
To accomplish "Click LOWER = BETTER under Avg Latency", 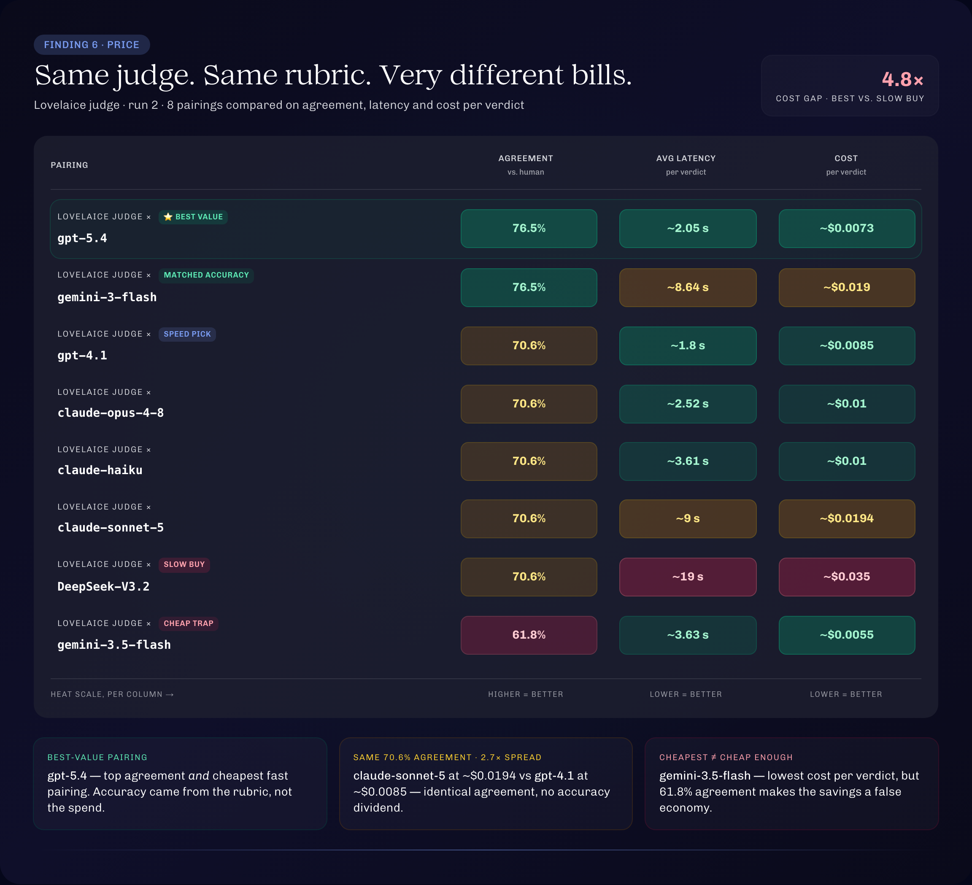I will pyautogui.click(x=686, y=695).
